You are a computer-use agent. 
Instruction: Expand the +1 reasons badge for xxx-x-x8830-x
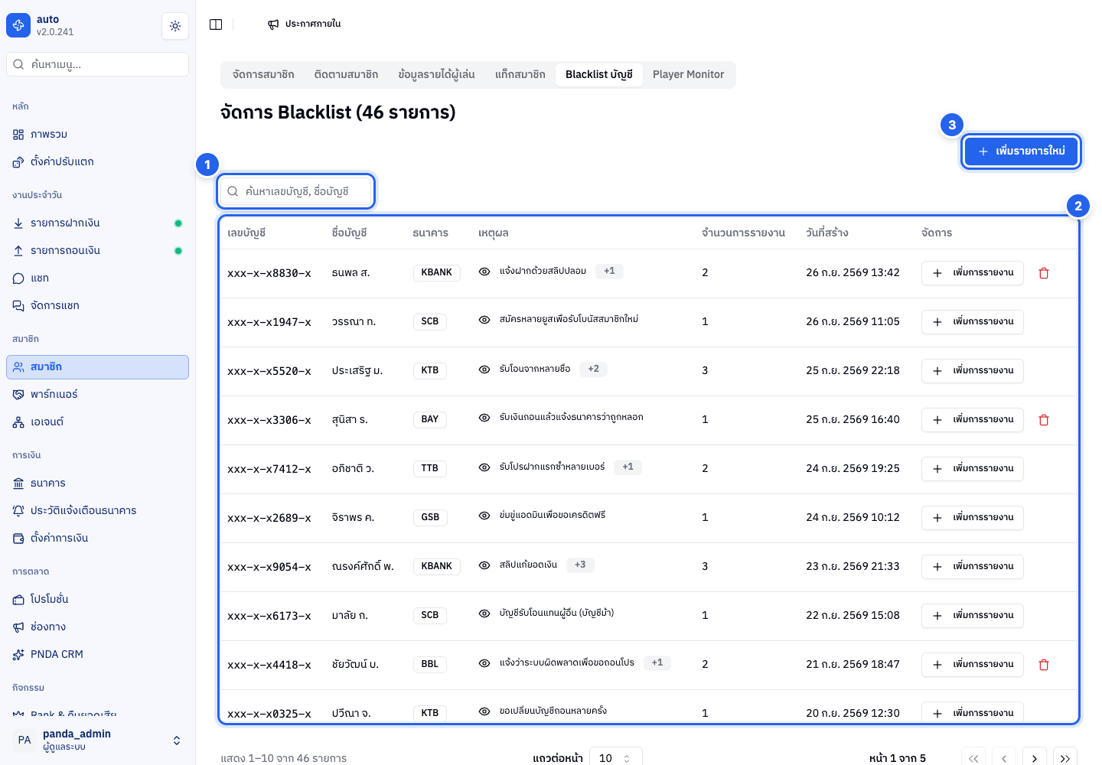pos(609,271)
